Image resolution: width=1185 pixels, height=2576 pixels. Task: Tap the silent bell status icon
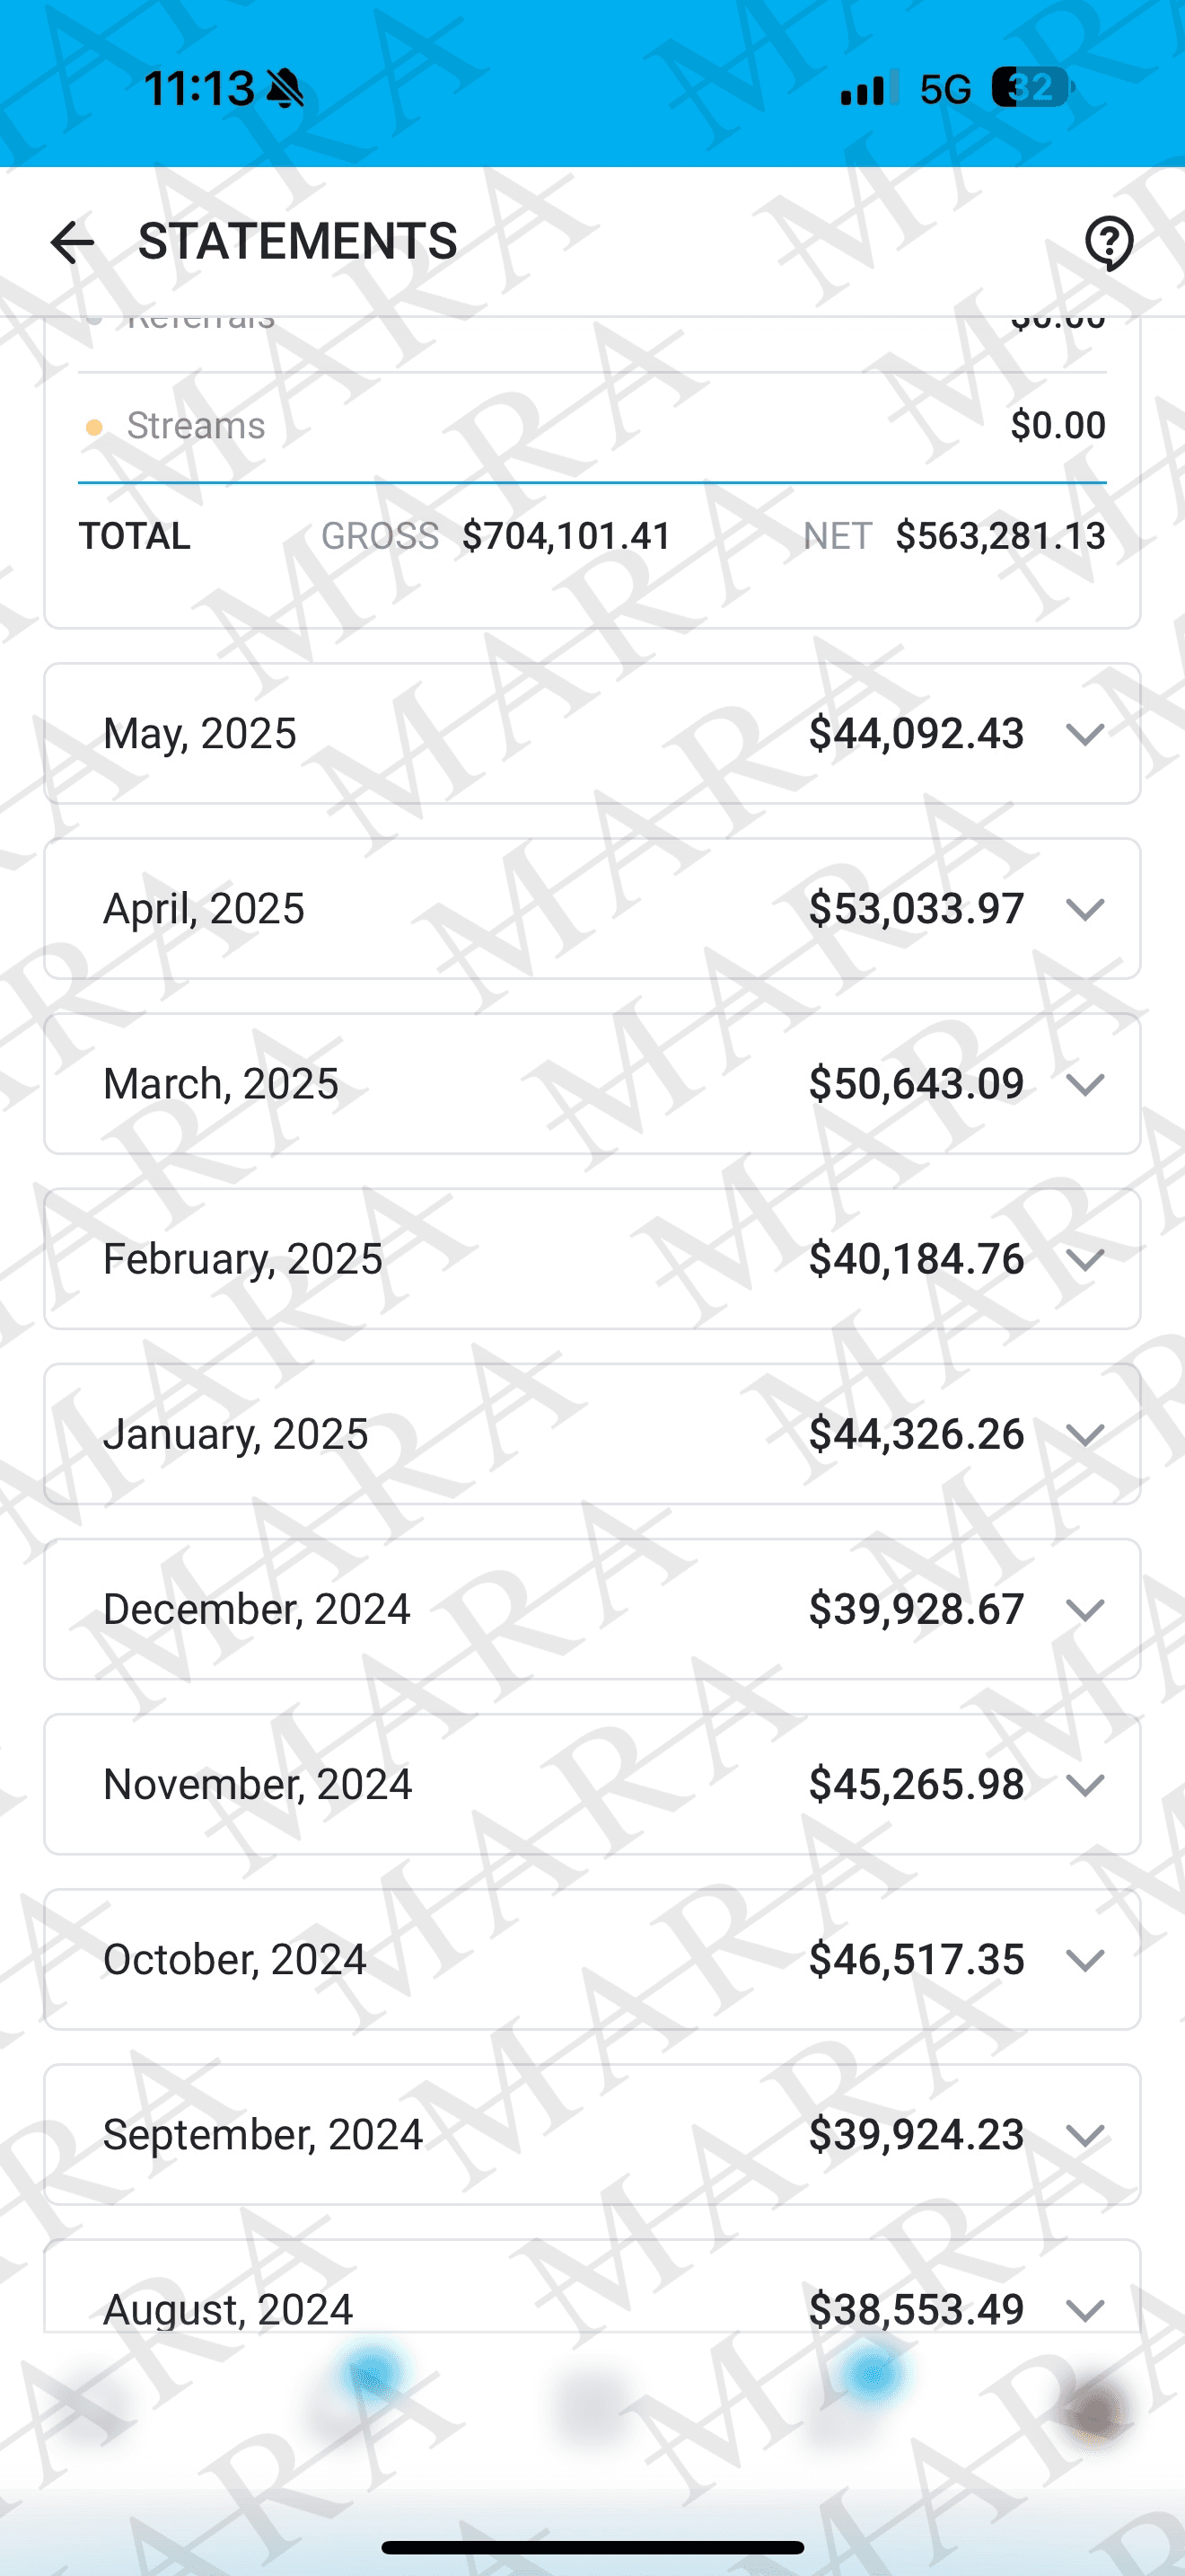pyautogui.click(x=285, y=89)
